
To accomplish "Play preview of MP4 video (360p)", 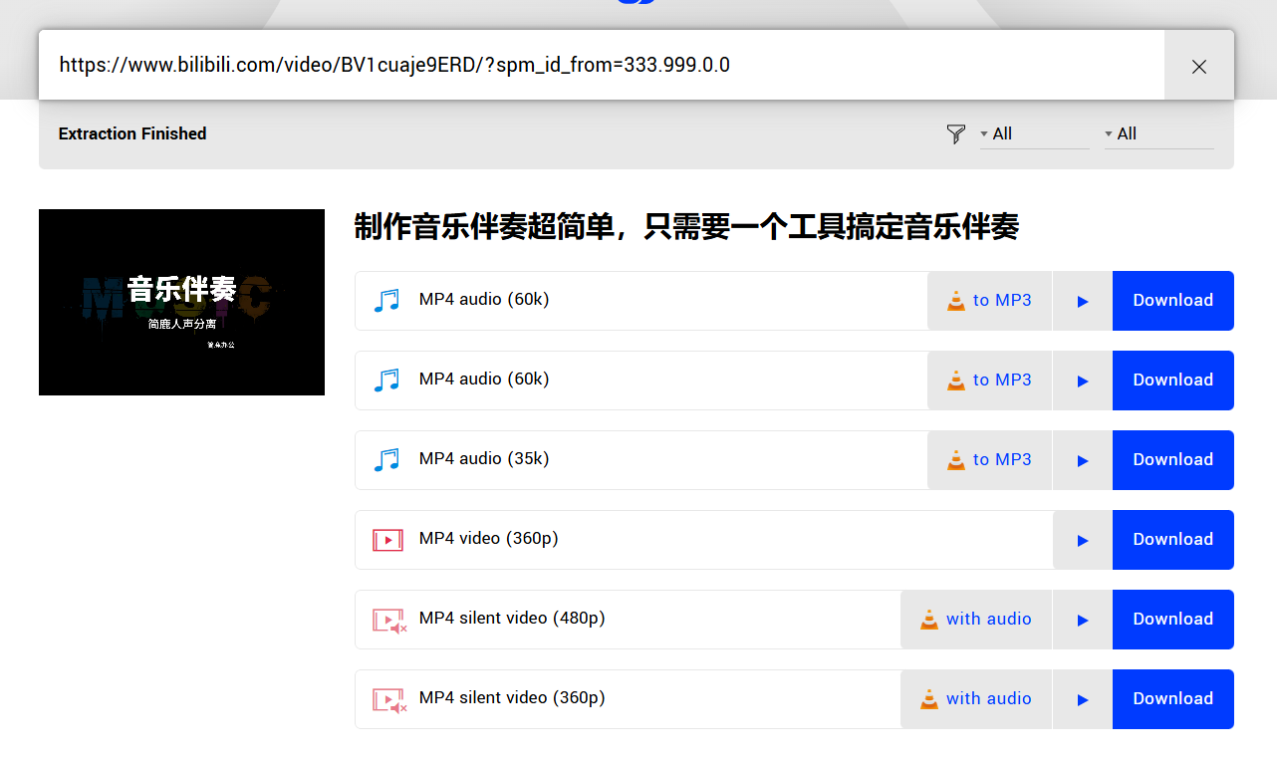I will coord(1082,540).
